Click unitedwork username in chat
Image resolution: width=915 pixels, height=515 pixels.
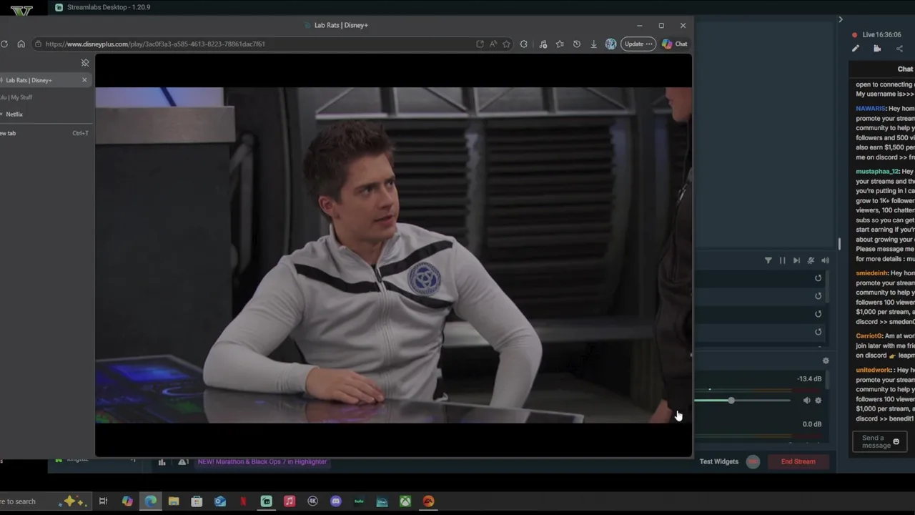pyautogui.click(x=874, y=371)
